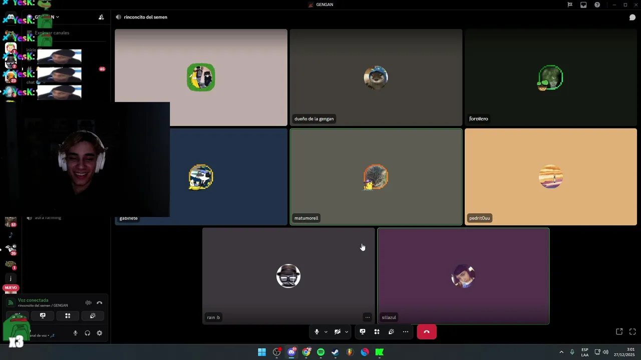Click the Voz conectada status text
This screenshot has height=360, width=641.
pyautogui.click(x=33, y=300)
